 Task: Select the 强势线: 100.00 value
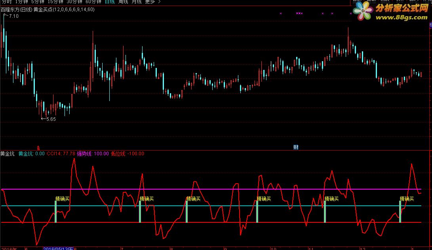(93, 154)
